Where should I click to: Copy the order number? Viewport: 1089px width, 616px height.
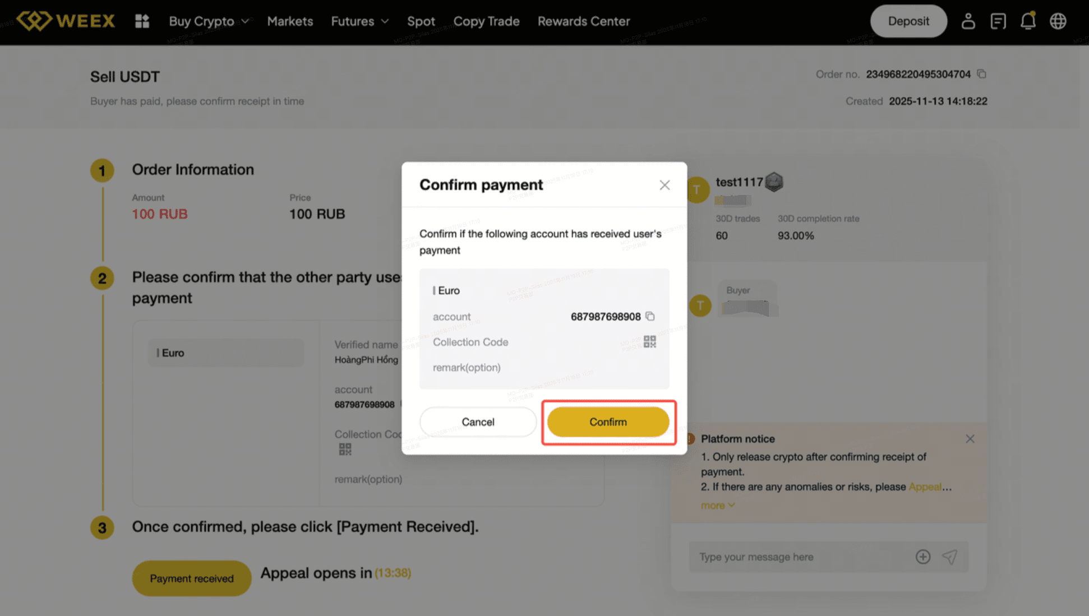click(x=981, y=74)
